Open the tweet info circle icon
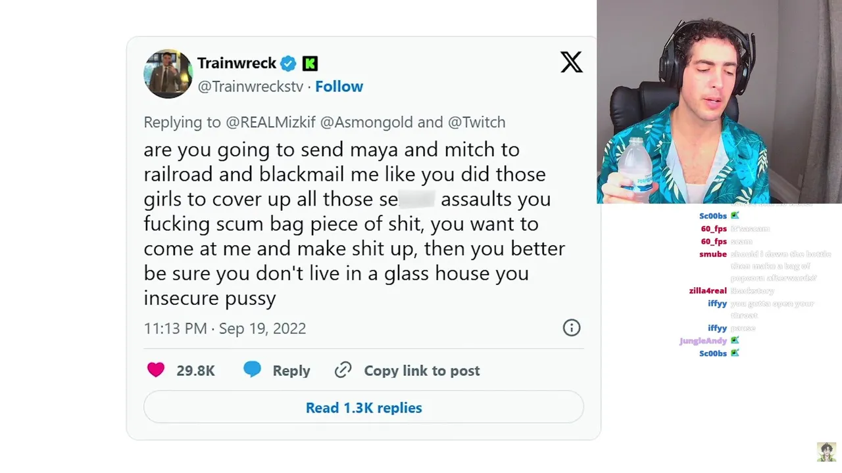 [x=571, y=328]
